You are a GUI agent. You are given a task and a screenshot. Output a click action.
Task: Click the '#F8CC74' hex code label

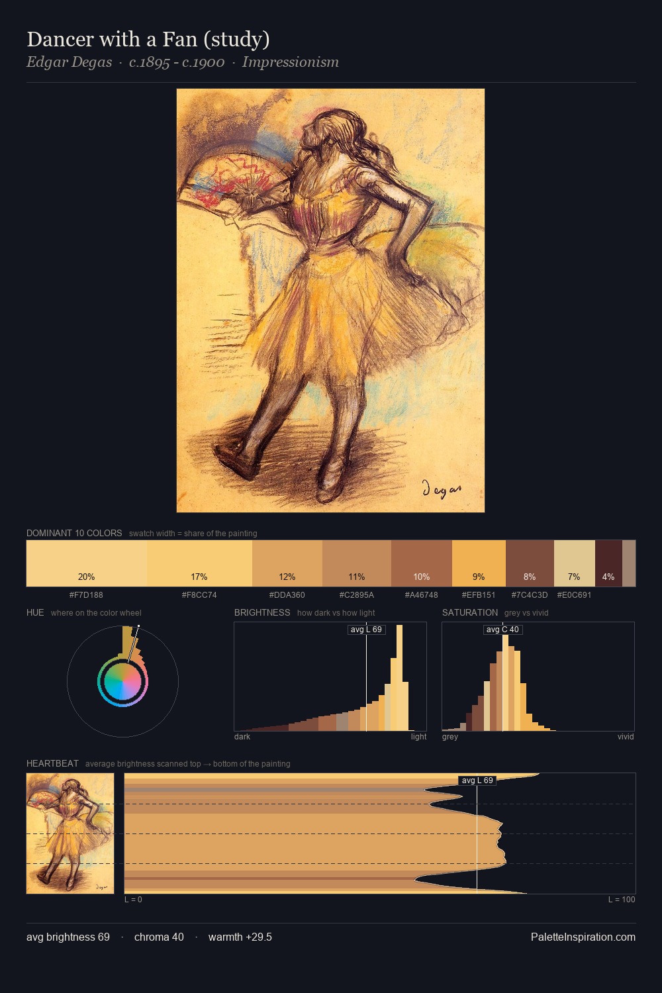click(x=199, y=594)
